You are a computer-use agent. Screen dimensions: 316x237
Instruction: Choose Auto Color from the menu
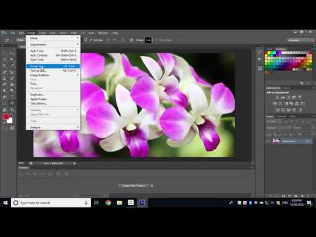pos(53,60)
